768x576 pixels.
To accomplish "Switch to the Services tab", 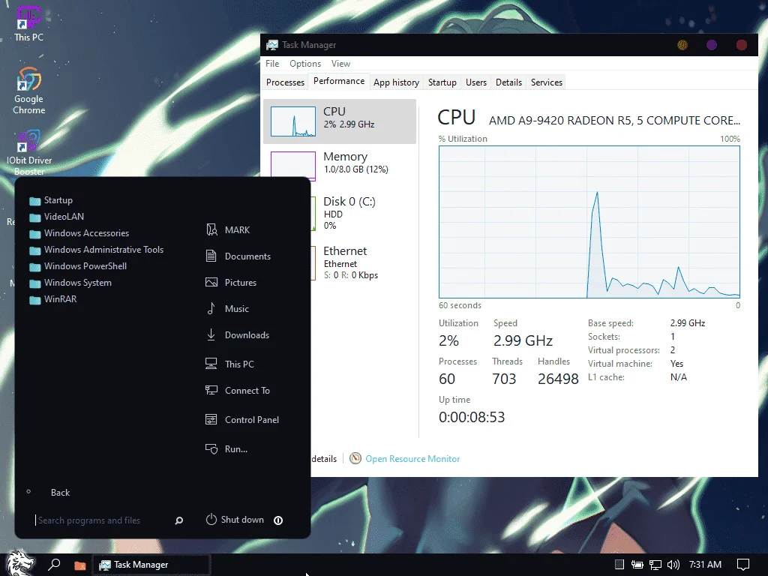I will coord(547,82).
